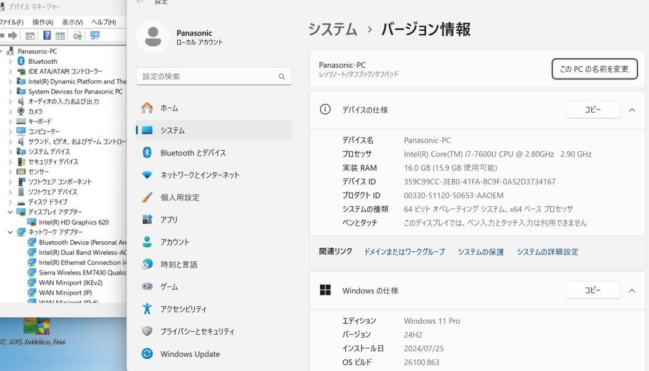
Task: Open ドメインまたはワークグループ link
Action: tap(404, 252)
